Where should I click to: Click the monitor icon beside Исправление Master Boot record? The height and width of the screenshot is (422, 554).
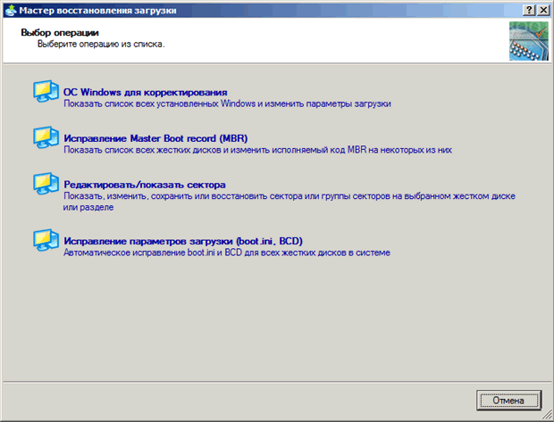coord(46,137)
